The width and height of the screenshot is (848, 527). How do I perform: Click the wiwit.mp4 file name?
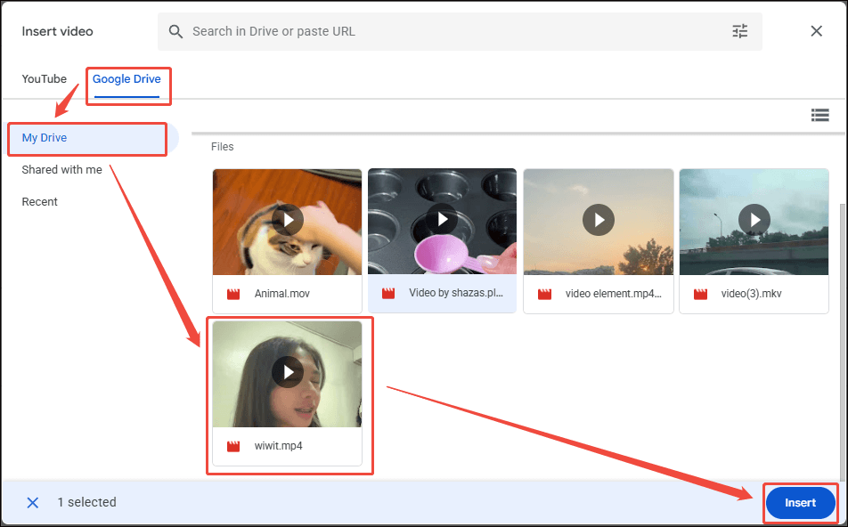click(x=279, y=447)
